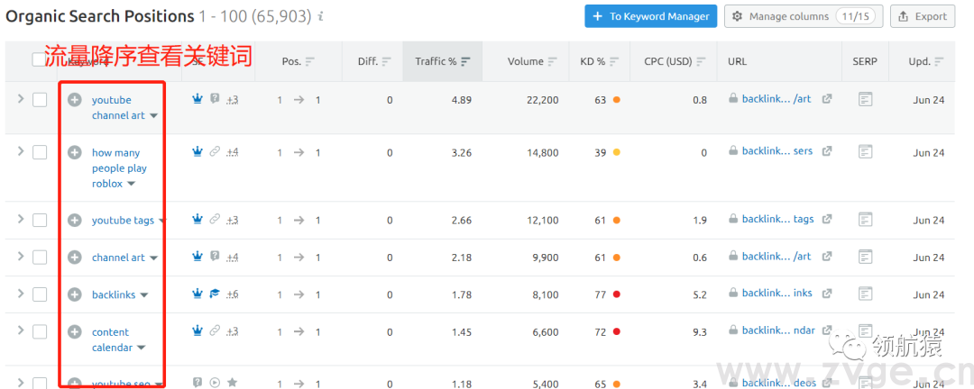This screenshot has width=974, height=389.
Task: Open dropdown arrow next to 'backlinks' keyword
Action: tap(144, 295)
